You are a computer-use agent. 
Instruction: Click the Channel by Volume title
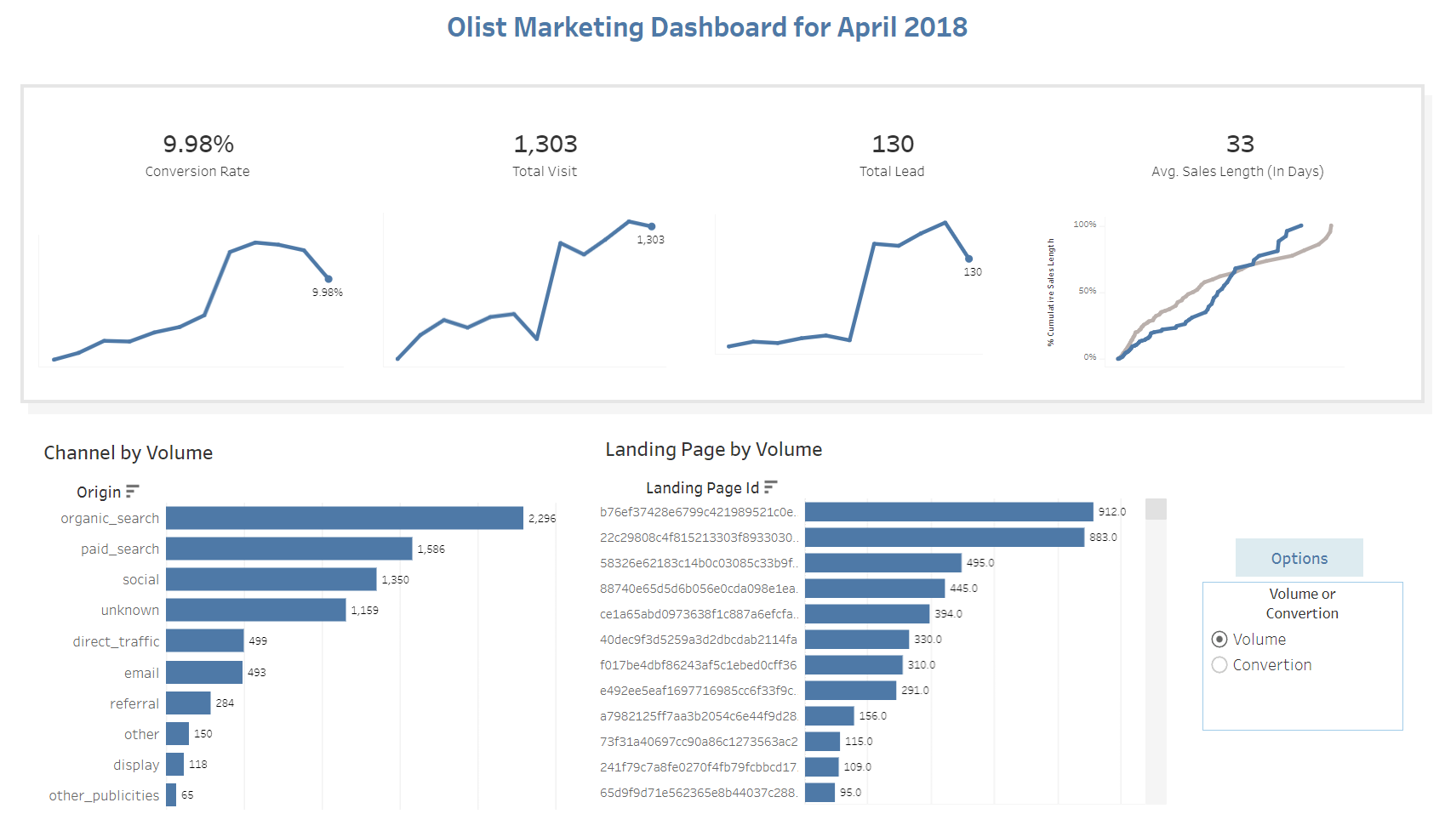click(129, 452)
